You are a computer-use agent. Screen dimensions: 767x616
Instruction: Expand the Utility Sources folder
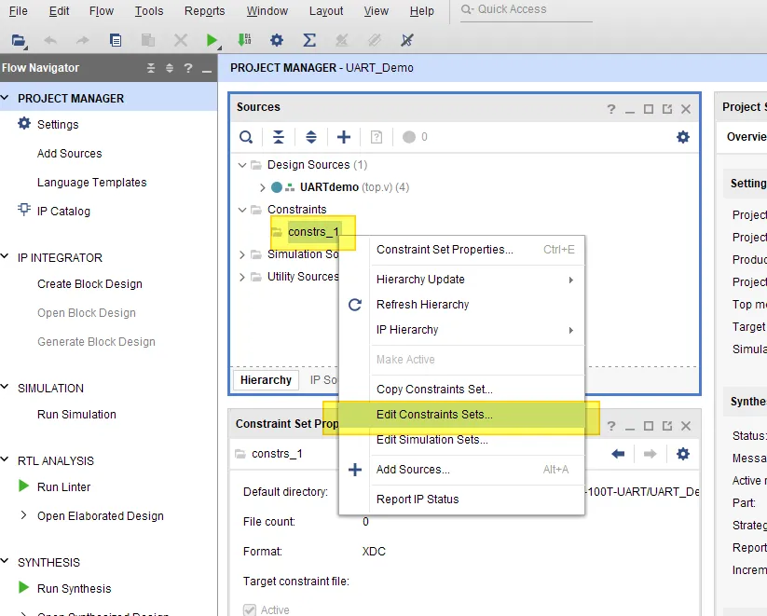coord(241,277)
